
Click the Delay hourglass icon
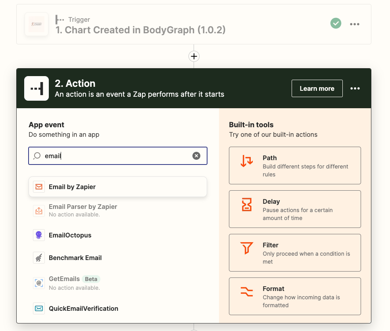pos(247,205)
